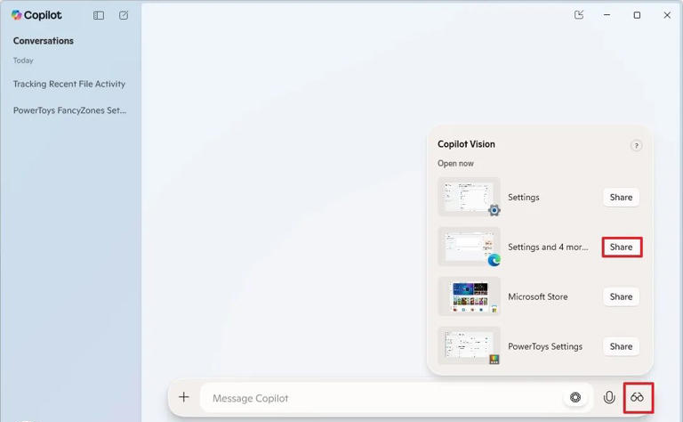This screenshot has width=683, height=422.
Task: Open PowerToys FancyZones Set... conversation
Action: 69,110
